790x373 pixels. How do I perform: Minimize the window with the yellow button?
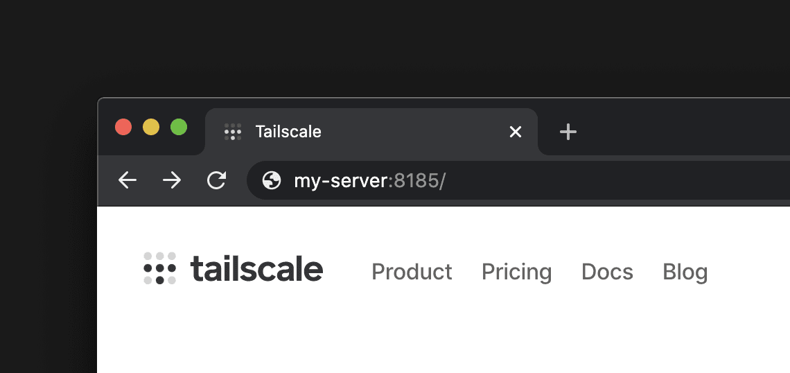click(151, 127)
